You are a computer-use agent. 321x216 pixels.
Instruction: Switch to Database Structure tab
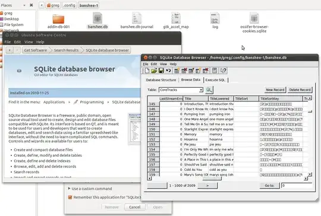point(161,80)
